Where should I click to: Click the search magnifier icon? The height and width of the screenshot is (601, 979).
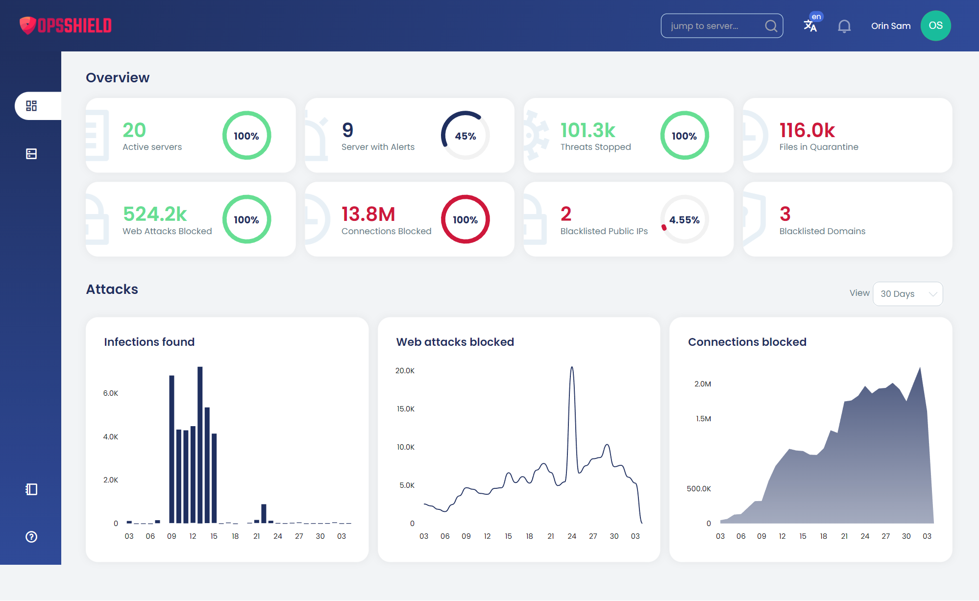pos(771,26)
